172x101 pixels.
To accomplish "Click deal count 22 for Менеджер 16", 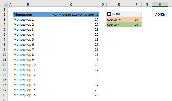I will tap(71, 95).
